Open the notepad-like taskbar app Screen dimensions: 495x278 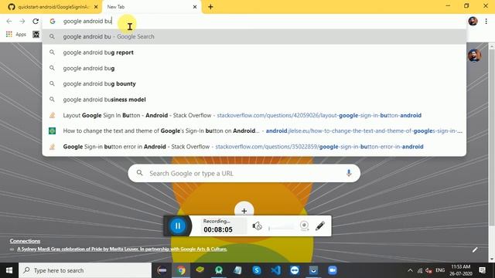tap(237, 270)
